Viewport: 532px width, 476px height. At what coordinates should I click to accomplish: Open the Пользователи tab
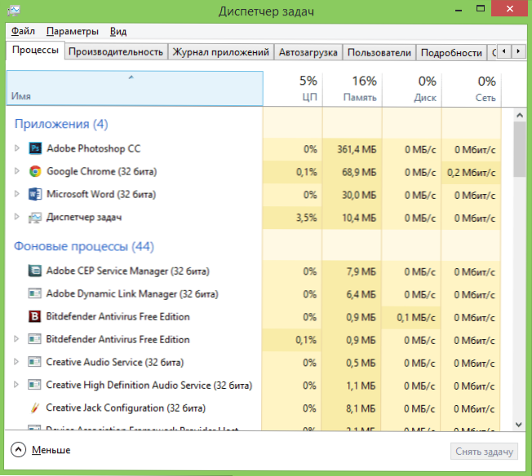click(379, 52)
